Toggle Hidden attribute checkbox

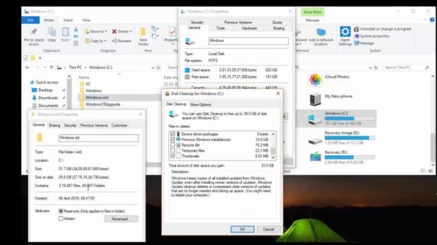click(61, 218)
